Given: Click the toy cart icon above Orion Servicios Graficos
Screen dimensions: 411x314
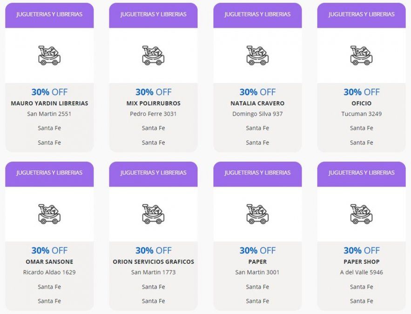Looking at the screenshot, I should [x=153, y=214].
